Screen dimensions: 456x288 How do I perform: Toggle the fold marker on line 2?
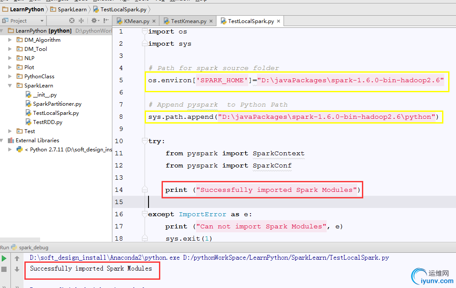(x=145, y=44)
